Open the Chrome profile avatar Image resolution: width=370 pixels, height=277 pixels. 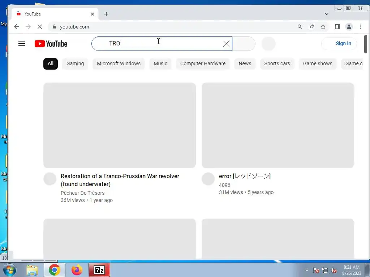point(349,27)
